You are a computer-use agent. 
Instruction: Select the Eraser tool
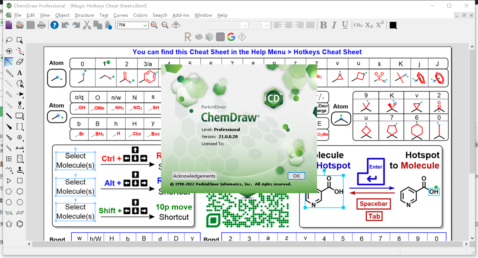(21, 62)
